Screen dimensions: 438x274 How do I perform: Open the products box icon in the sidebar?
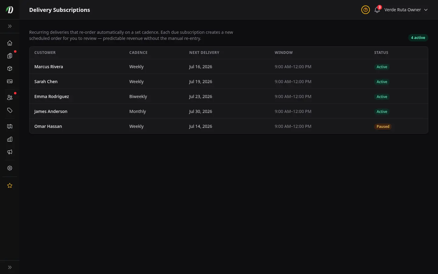coord(10,68)
